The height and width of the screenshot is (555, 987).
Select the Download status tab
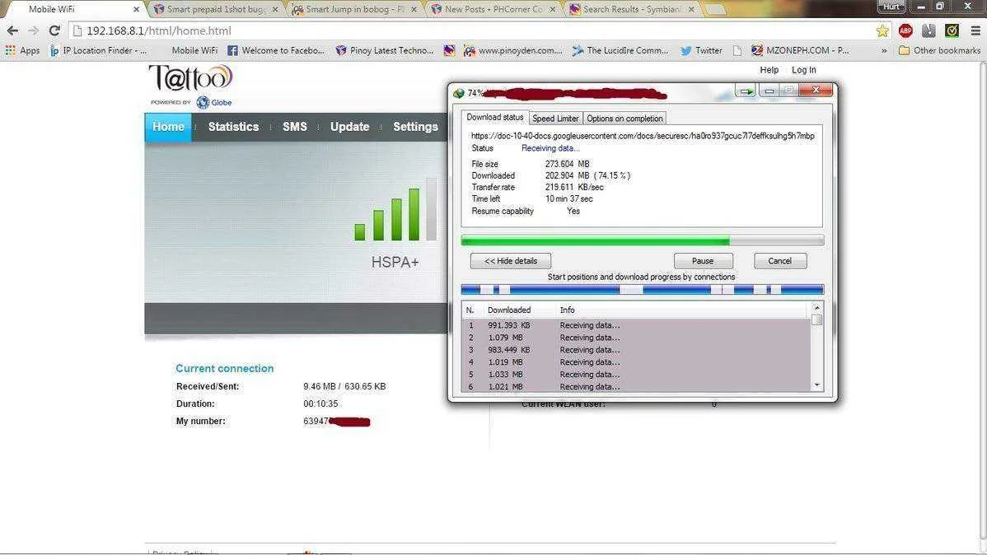pyautogui.click(x=495, y=117)
